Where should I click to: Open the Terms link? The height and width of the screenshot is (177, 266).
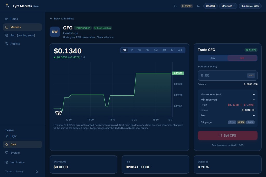9,171
